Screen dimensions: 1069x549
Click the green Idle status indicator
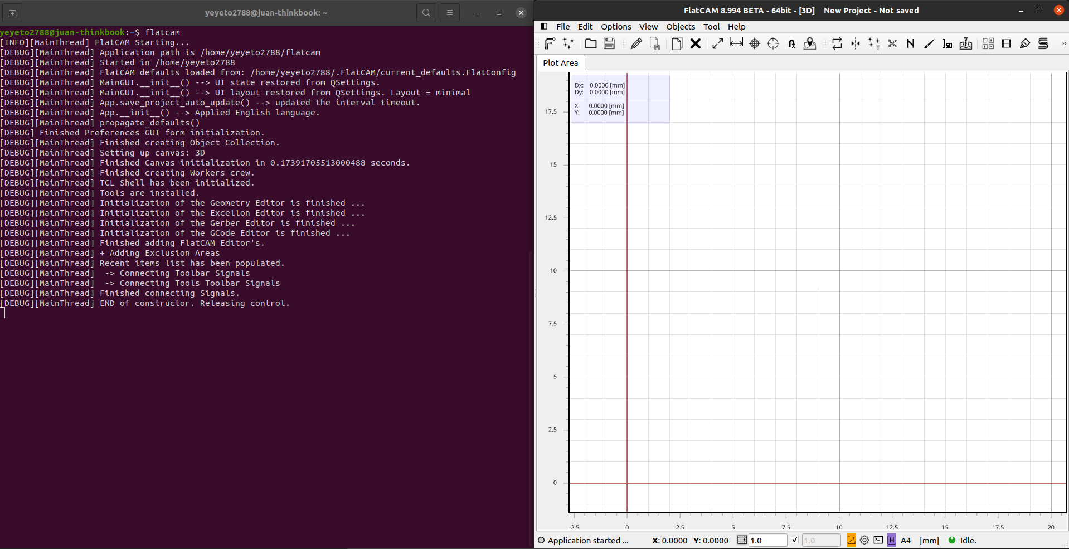click(952, 540)
